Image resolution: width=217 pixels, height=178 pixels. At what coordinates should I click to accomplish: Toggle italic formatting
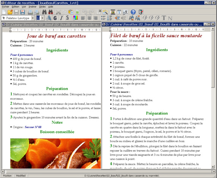[61, 18]
